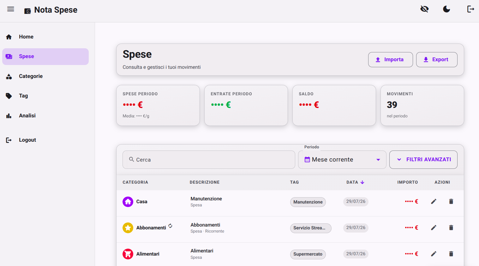Screen dimensions: 479x266
Task: Click the calendar icon in Periodo field
Action: [x=307, y=160]
